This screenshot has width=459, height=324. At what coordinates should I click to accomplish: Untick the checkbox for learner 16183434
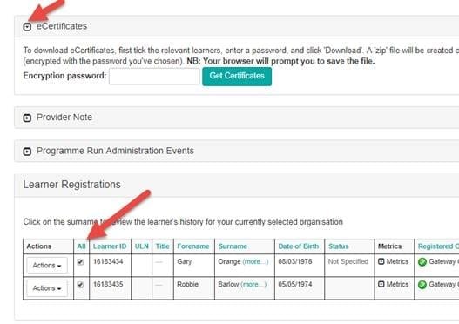(80, 262)
